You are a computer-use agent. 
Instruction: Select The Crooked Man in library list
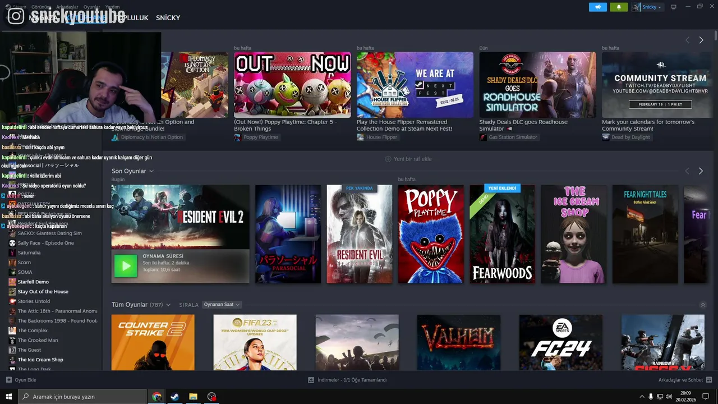click(x=38, y=340)
